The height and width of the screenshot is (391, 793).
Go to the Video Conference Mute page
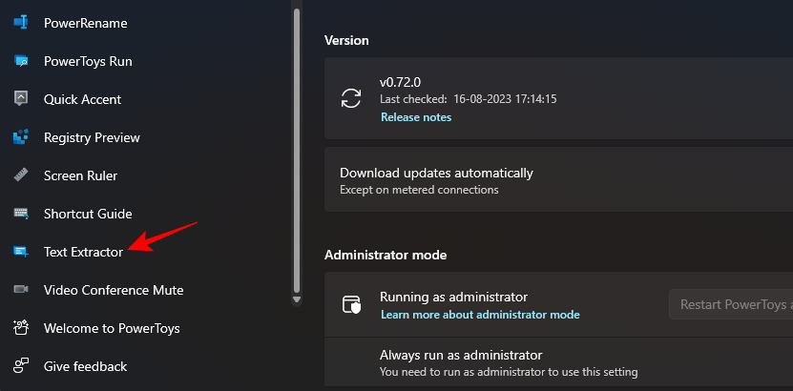tap(113, 290)
